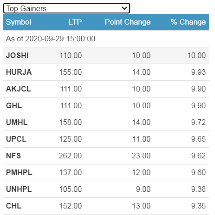Select the UNHPL symbol link
The image size is (215, 215).
click(19, 189)
